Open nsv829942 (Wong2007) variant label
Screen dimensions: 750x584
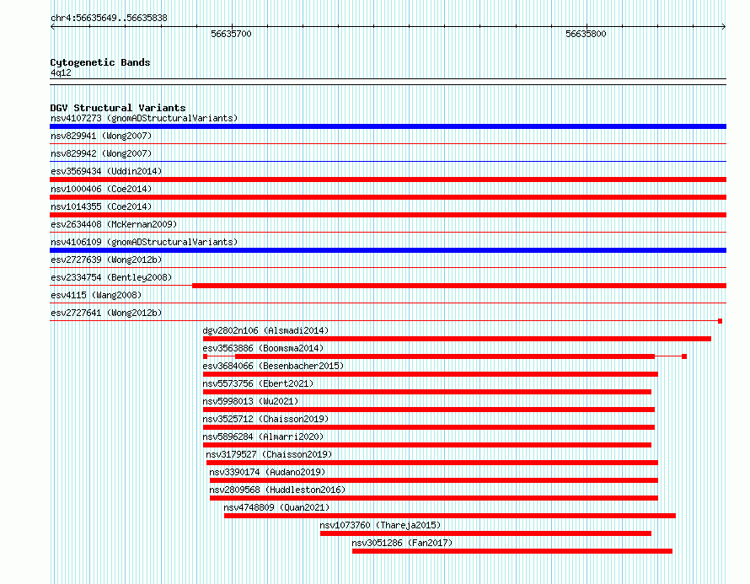click(101, 153)
